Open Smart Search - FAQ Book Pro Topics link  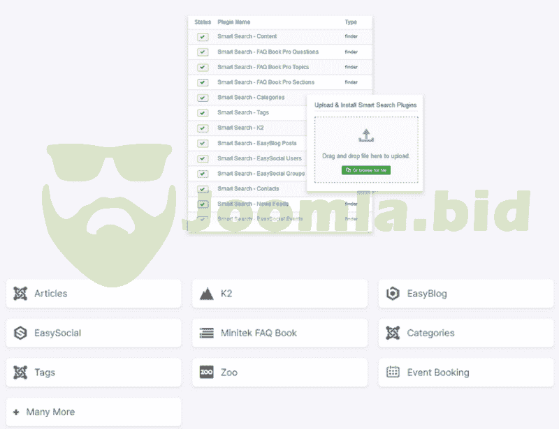pos(263,67)
